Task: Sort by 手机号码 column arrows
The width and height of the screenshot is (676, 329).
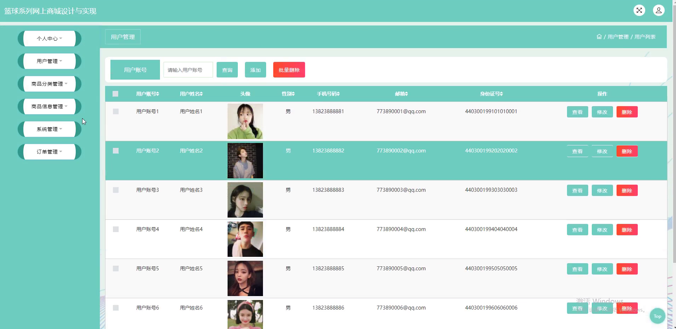Action: (338, 94)
